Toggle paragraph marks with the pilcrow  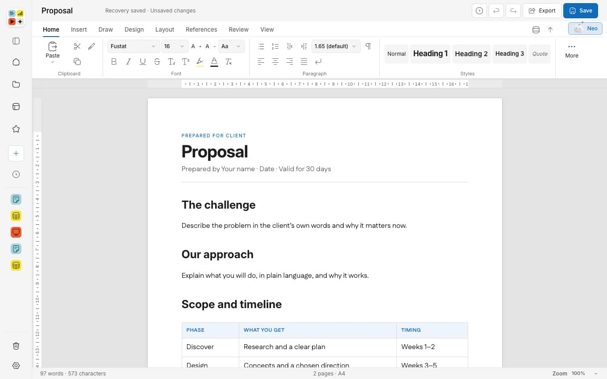tap(368, 46)
